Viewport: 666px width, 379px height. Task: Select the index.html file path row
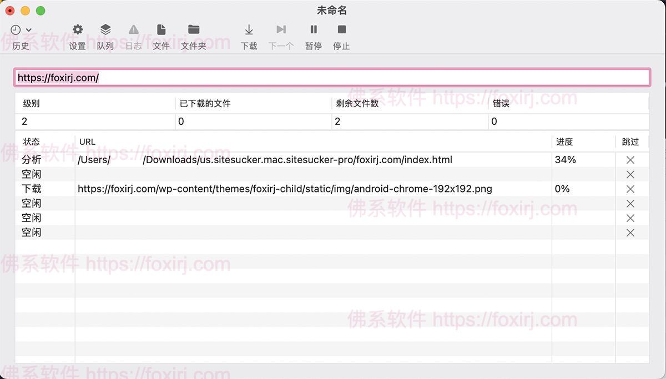265,160
